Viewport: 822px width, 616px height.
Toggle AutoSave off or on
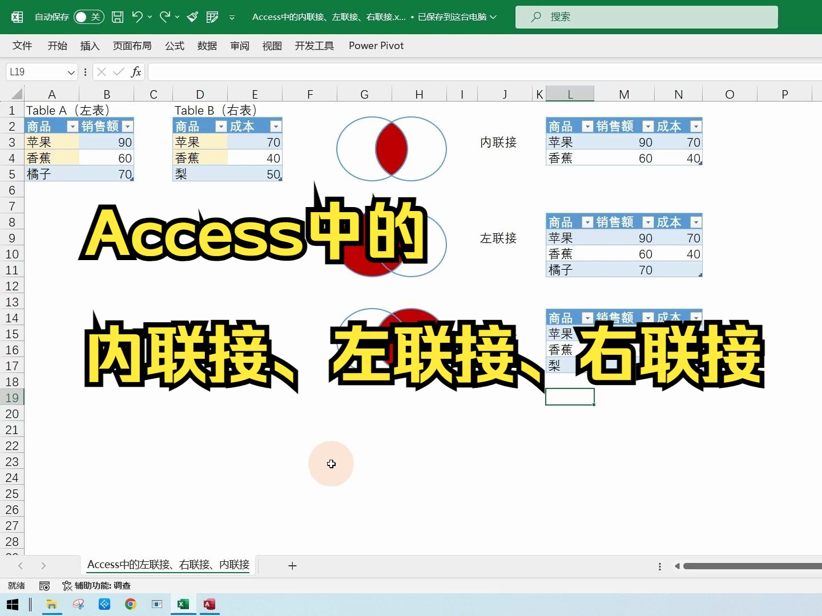point(88,17)
